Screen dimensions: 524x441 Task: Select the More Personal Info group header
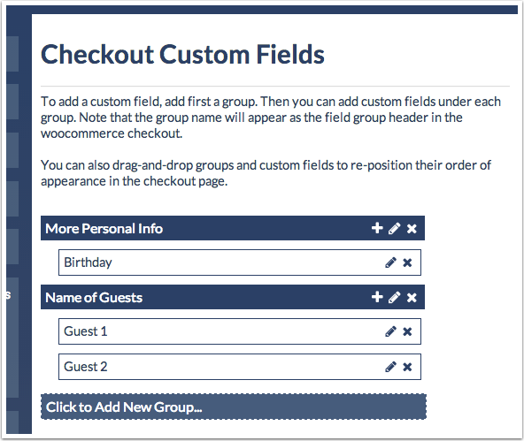pyautogui.click(x=233, y=228)
